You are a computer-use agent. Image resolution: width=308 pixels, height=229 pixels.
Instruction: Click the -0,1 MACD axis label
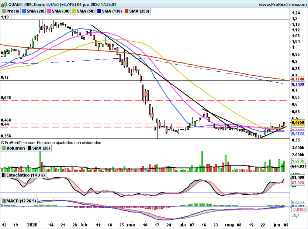coord(295,216)
